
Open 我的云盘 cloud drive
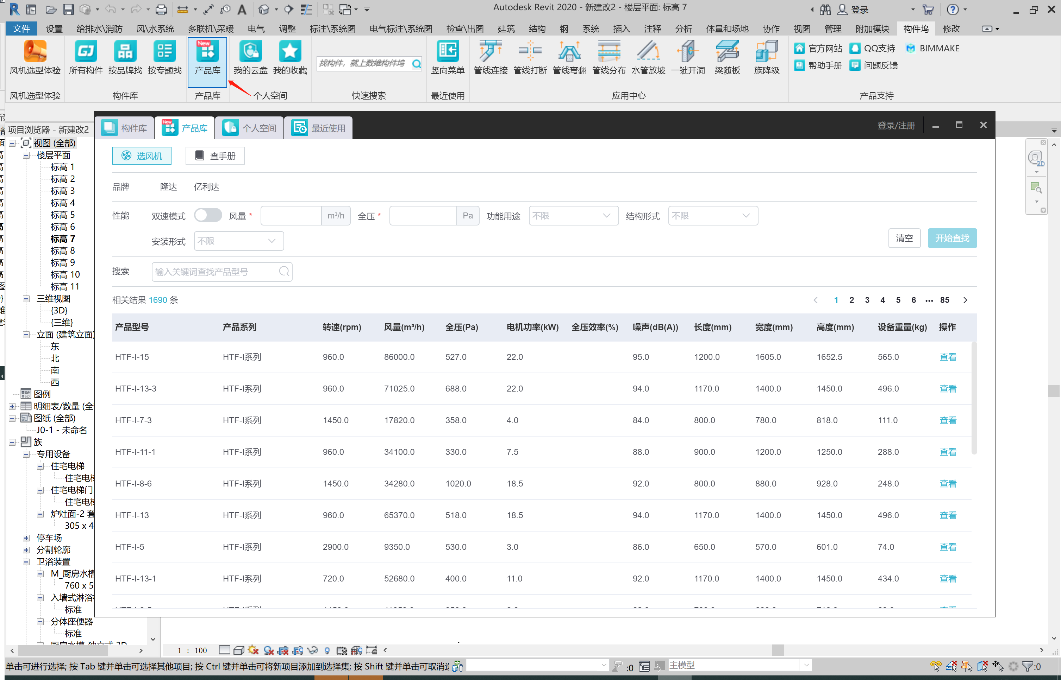coord(251,57)
